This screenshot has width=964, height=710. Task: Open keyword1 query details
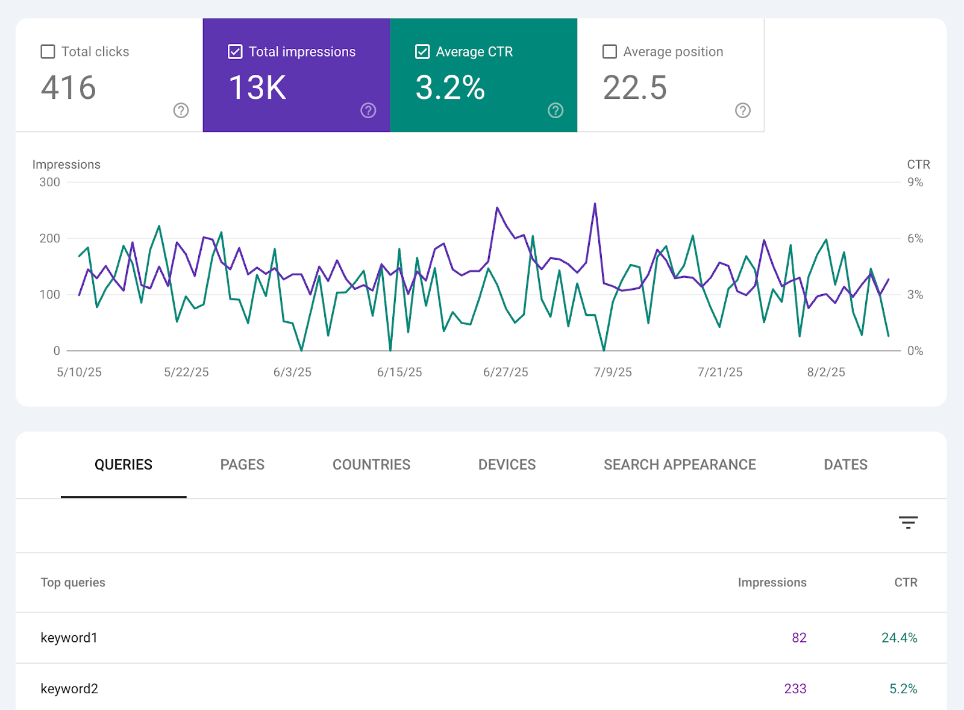[69, 638]
